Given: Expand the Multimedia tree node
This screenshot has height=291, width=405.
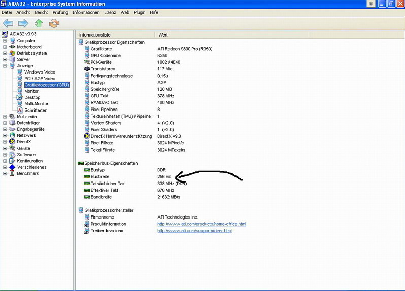Looking at the screenshot, I should coord(5,116).
